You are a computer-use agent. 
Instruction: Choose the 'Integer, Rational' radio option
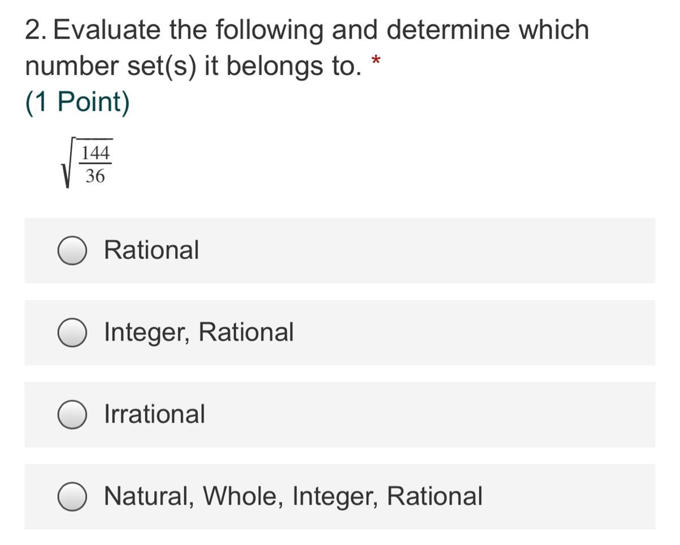click(72, 333)
